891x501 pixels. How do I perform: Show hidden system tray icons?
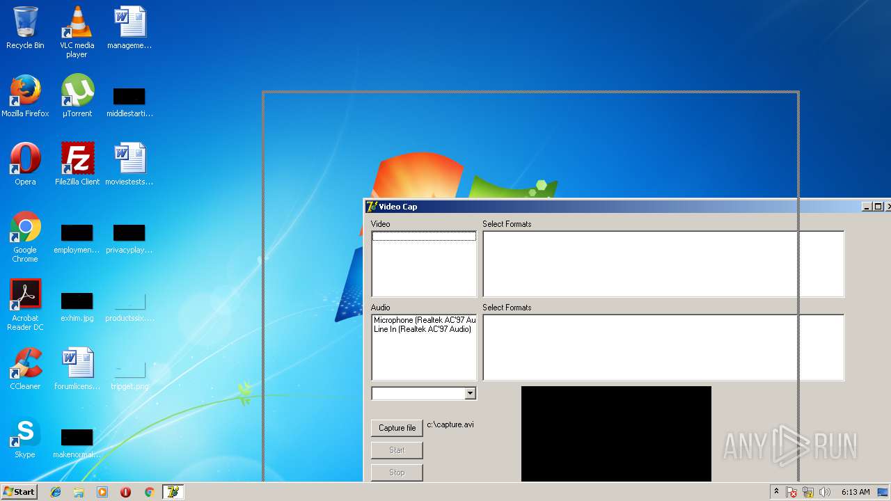tap(776, 492)
